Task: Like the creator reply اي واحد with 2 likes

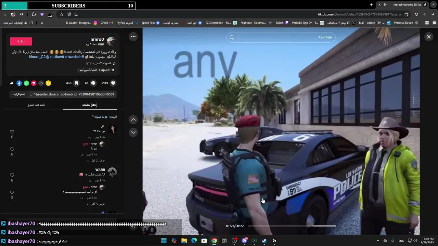Action: [x=12, y=193]
